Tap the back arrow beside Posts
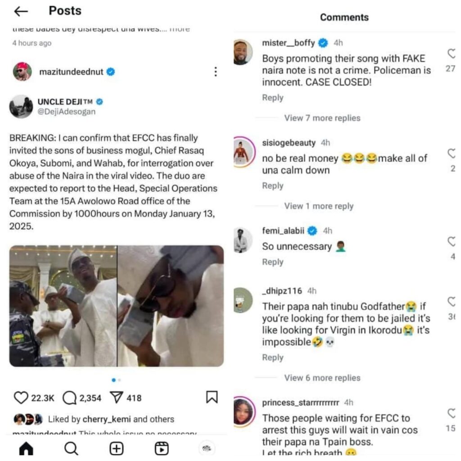 pos(21,11)
